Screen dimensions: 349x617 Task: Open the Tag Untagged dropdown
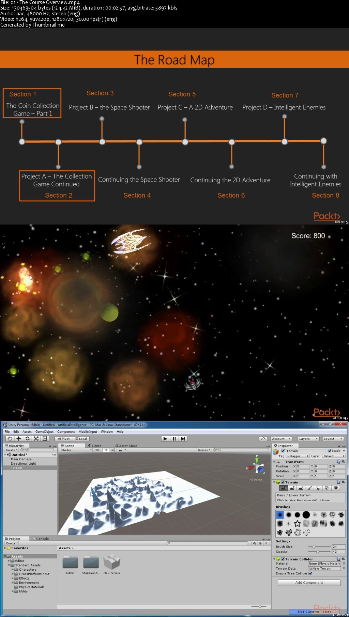tap(298, 456)
